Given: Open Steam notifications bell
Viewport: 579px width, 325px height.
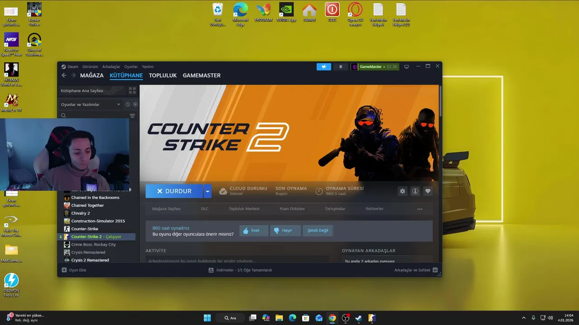Looking at the screenshot, I should coord(341,67).
